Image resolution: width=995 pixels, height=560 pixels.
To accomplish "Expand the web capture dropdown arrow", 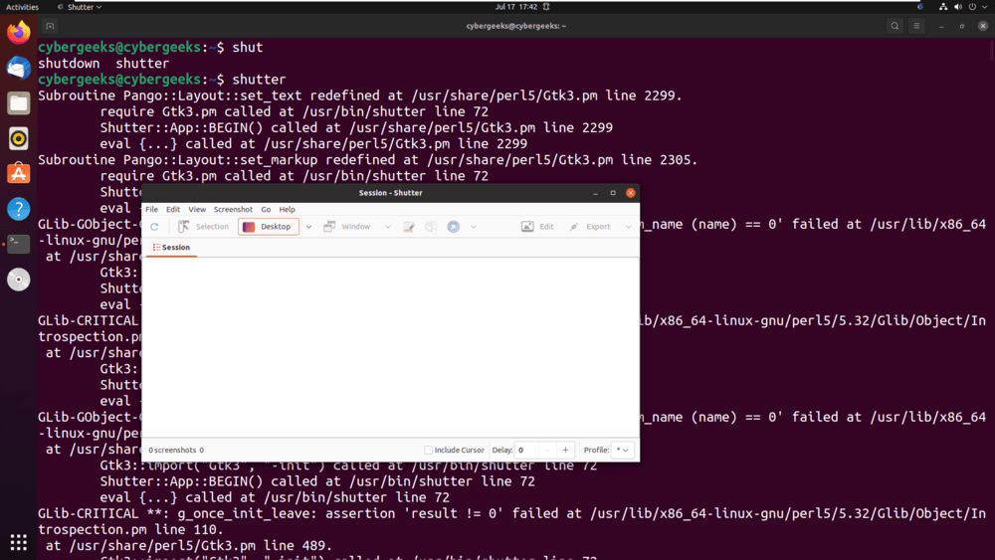I will point(474,227).
